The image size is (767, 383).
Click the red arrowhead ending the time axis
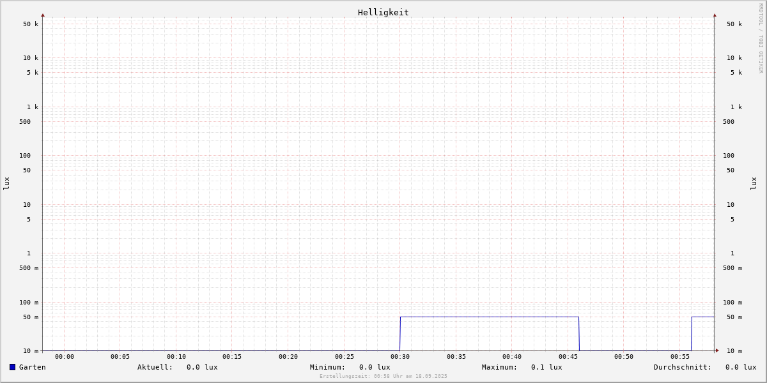coord(717,350)
